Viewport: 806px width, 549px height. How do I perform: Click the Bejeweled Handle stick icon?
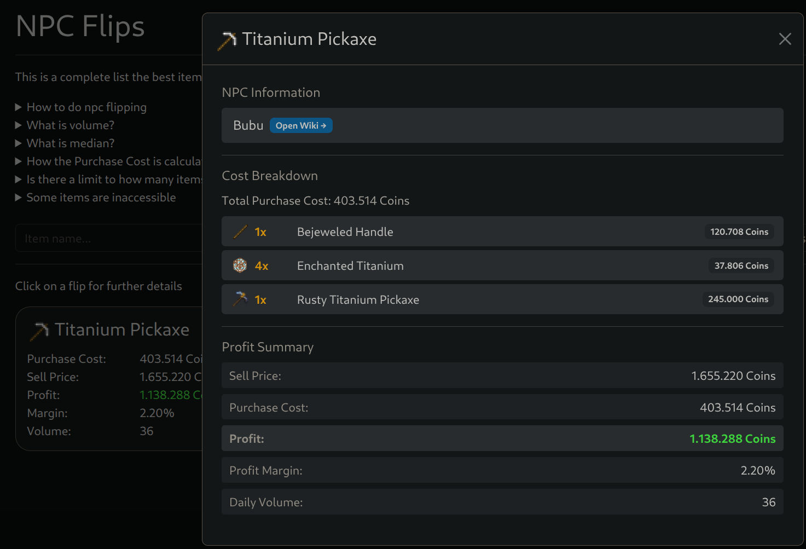[240, 232]
